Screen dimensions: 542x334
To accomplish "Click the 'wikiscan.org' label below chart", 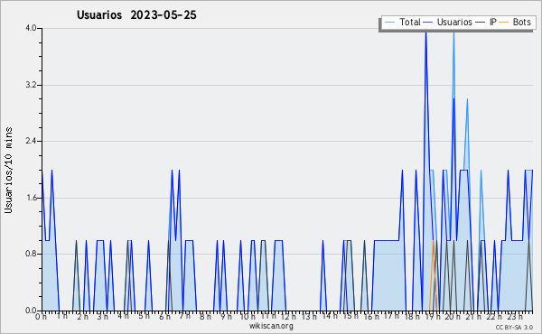I will coord(271,326).
